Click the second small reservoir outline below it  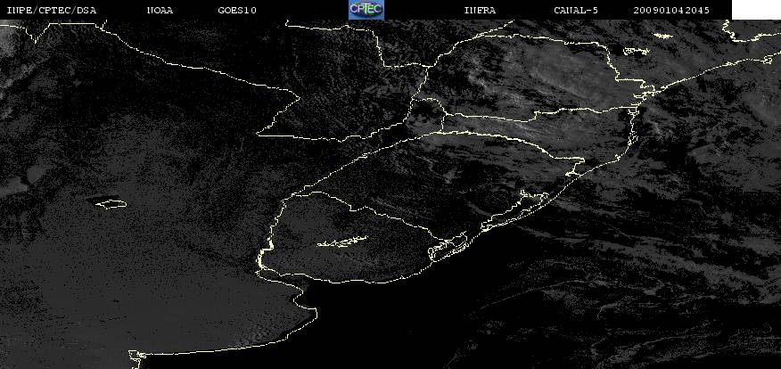[636, 51]
